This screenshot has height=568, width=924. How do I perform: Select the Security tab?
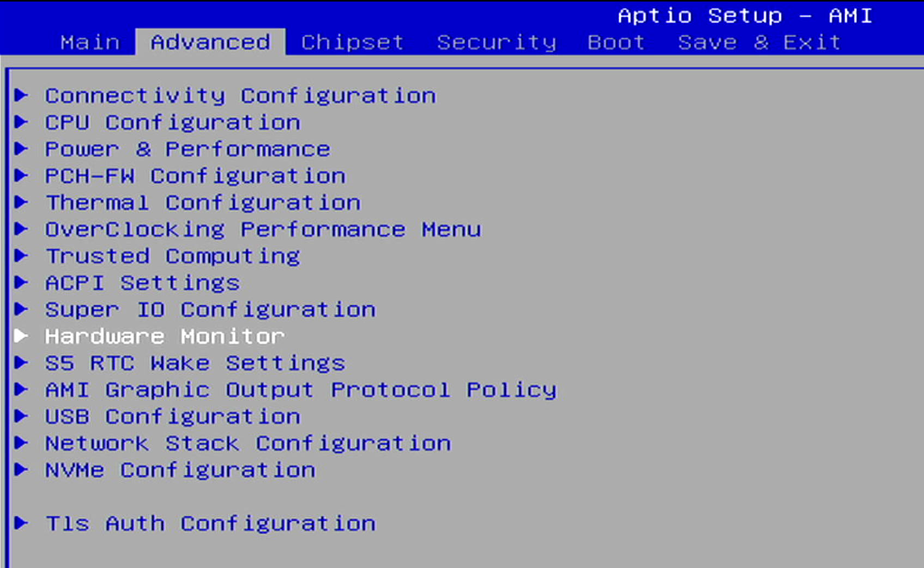pos(497,42)
